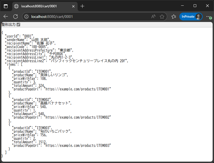Click the productName 旬のいちごパック line
Image resolution: width=214 pixels, height=163 pixels.
(42, 132)
